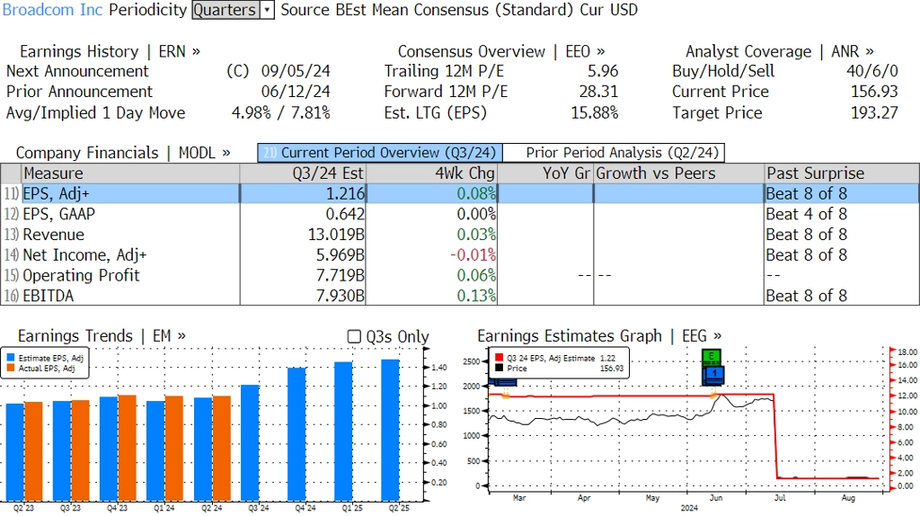Click red Q3 24 EPS Adj Estimate swatch
920x516 pixels.
pos(499,358)
